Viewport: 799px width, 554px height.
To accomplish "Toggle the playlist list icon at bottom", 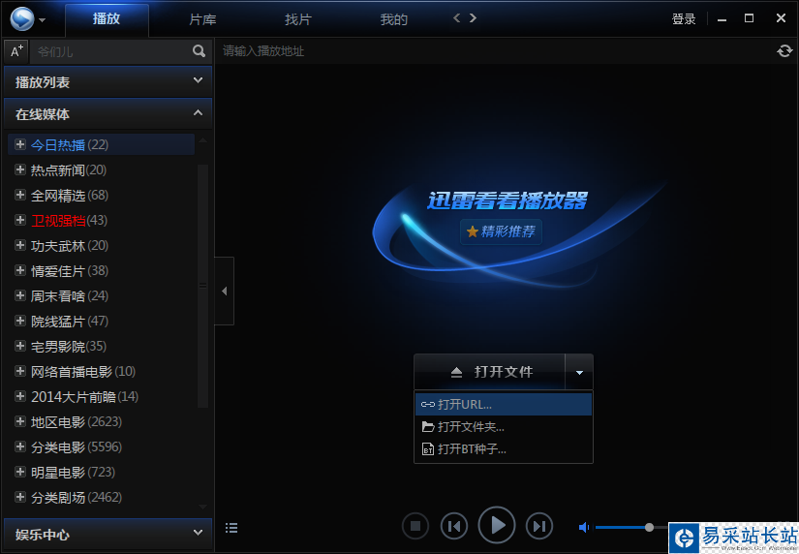I will point(231,528).
